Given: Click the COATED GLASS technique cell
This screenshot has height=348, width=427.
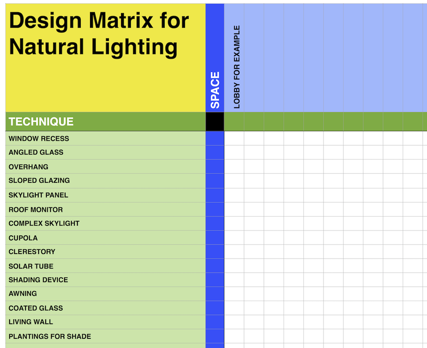Looking at the screenshot, I should tap(36, 308).
